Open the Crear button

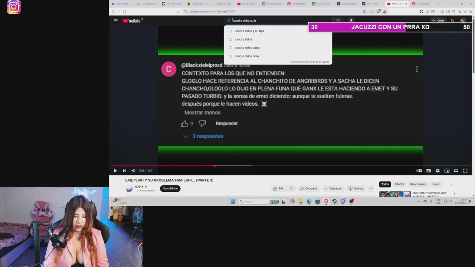tap(438, 21)
